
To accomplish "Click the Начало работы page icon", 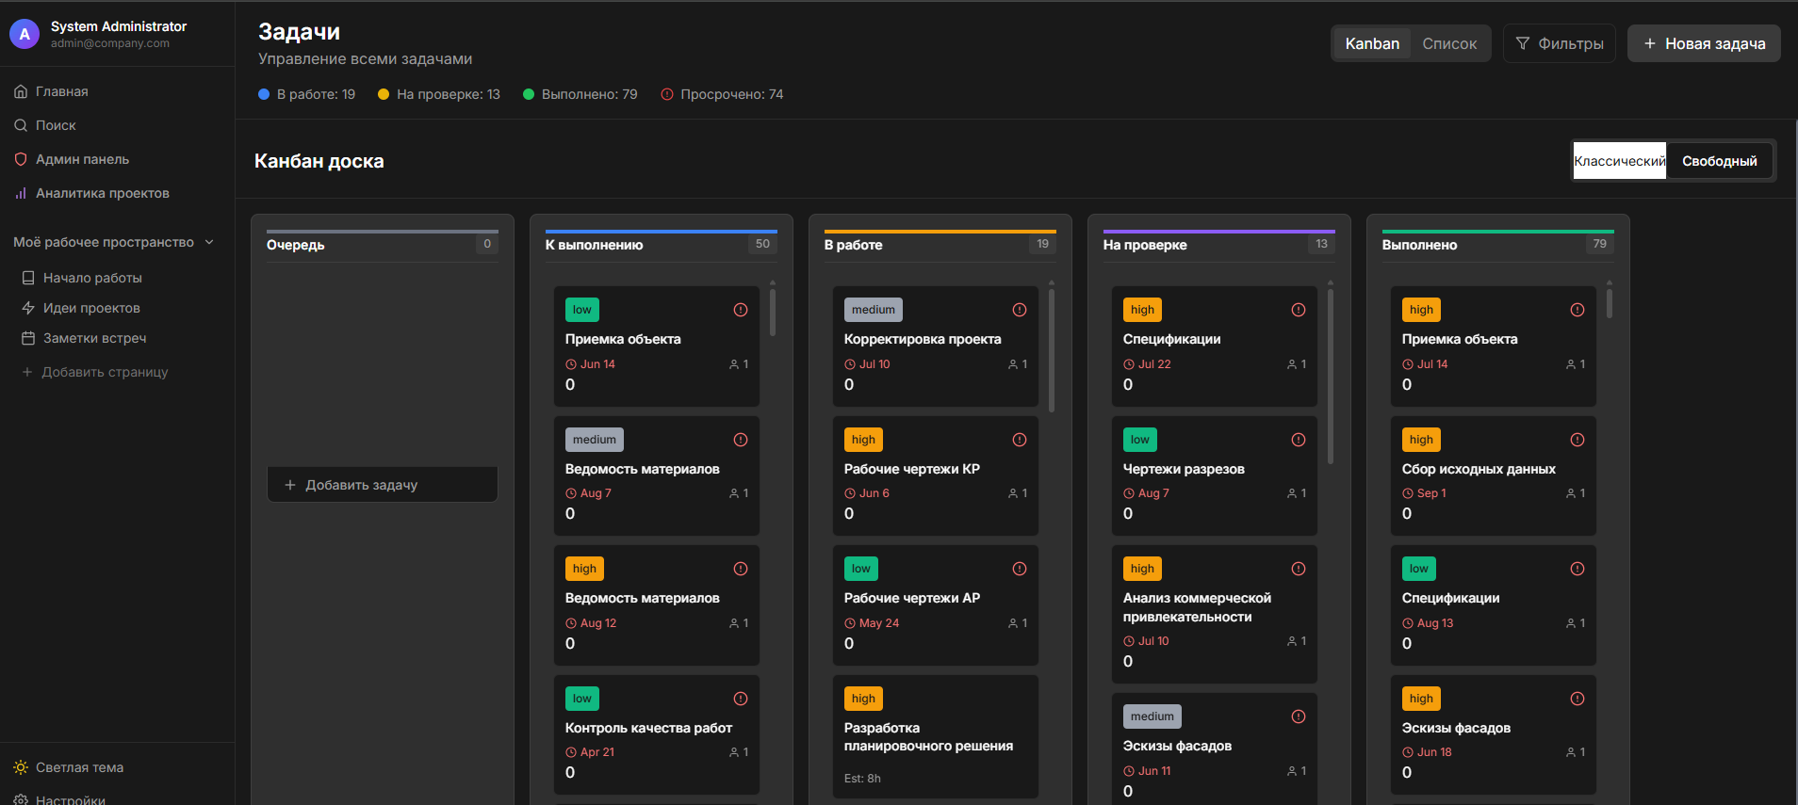I will [x=28, y=278].
